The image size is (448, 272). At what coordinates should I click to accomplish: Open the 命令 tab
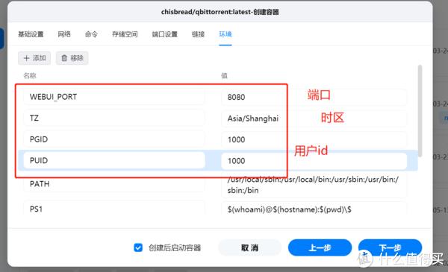(x=91, y=34)
